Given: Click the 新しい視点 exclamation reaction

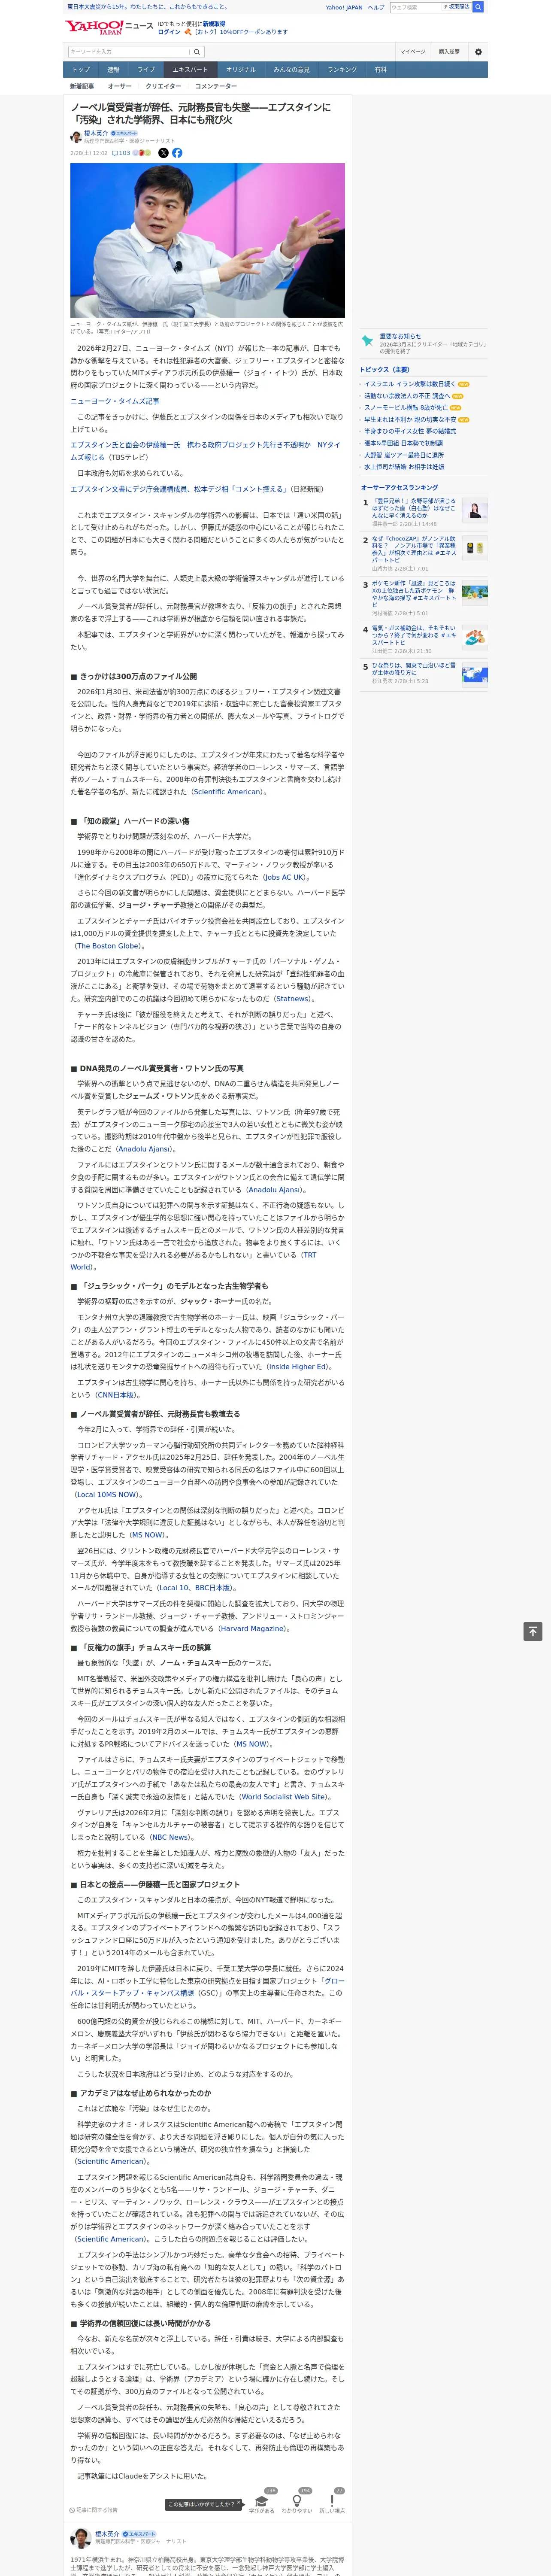Looking at the screenshot, I should [332, 2500].
